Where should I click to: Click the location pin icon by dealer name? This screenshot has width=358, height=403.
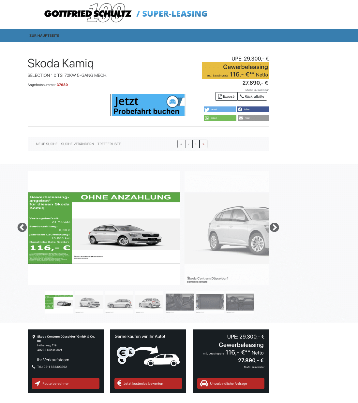(x=34, y=337)
